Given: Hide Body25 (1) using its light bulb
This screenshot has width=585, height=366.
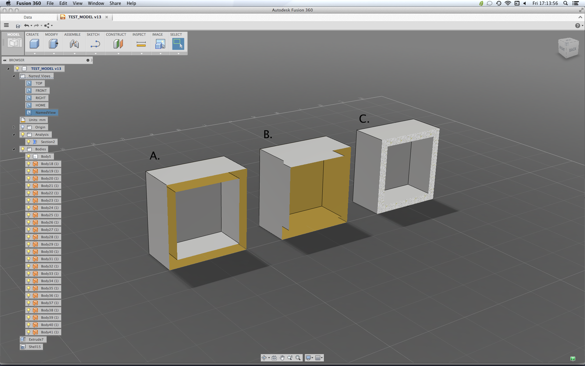Looking at the screenshot, I should tap(29, 215).
